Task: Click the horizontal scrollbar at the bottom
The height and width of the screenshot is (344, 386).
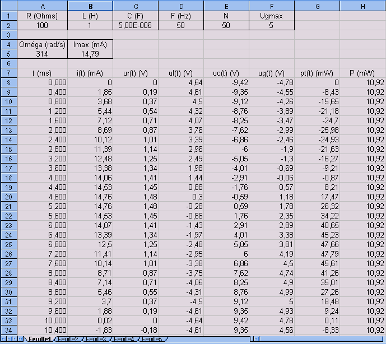Action: point(319,340)
